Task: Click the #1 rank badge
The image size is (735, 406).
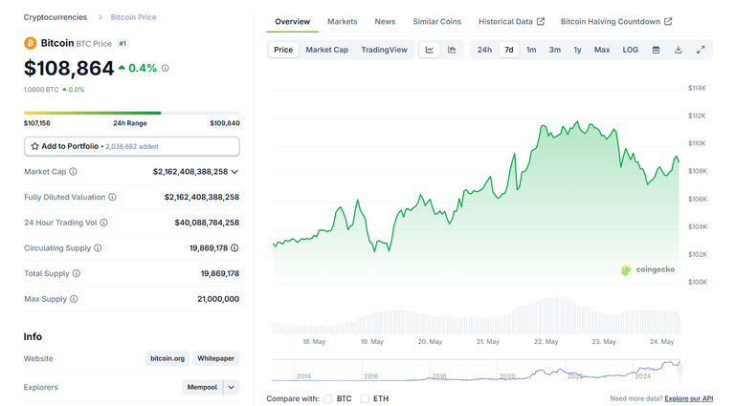Action: coord(122,44)
